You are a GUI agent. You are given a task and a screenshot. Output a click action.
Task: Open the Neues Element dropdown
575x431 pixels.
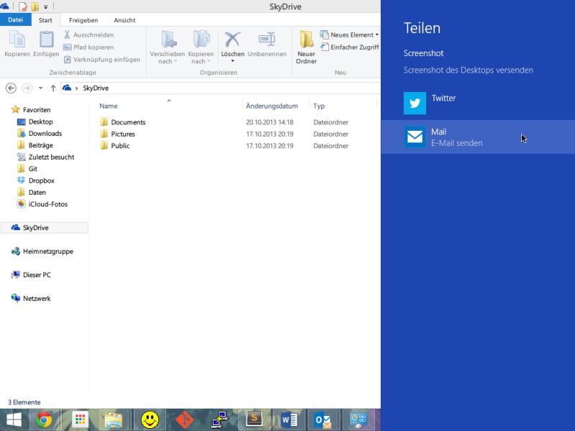click(349, 34)
